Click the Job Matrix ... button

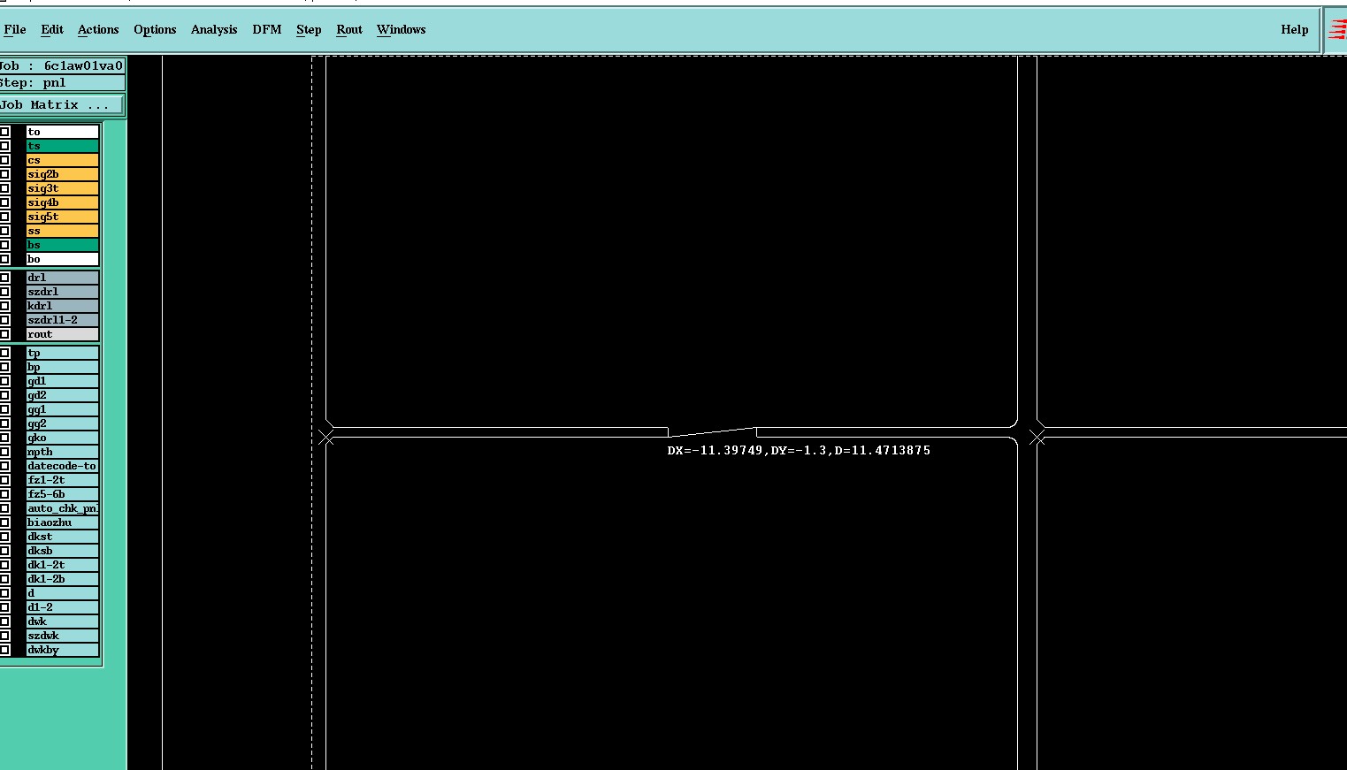(x=61, y=105)
